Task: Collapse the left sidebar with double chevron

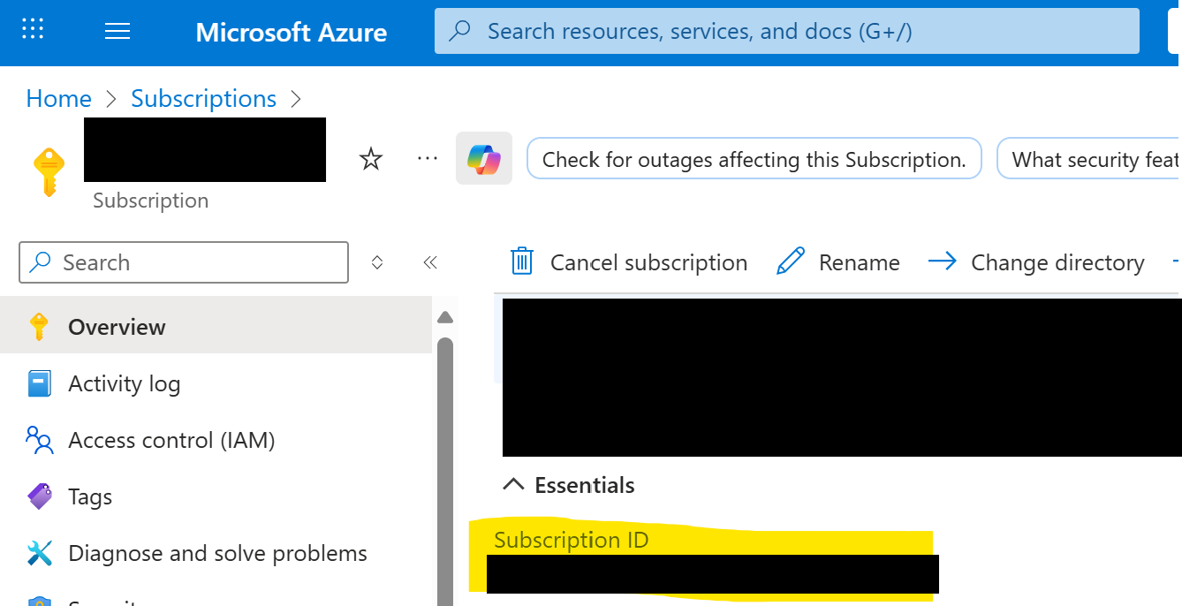Action: click(x=430, y=261)
